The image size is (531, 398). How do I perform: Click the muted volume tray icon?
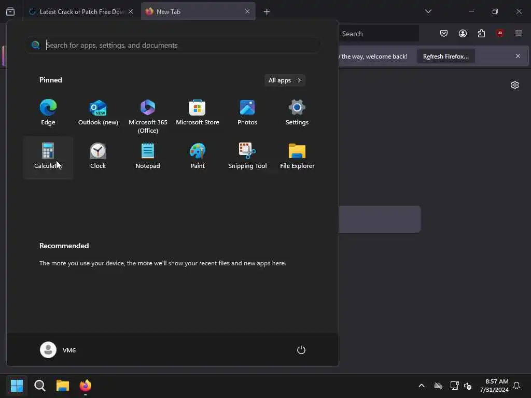pos(468,386)
